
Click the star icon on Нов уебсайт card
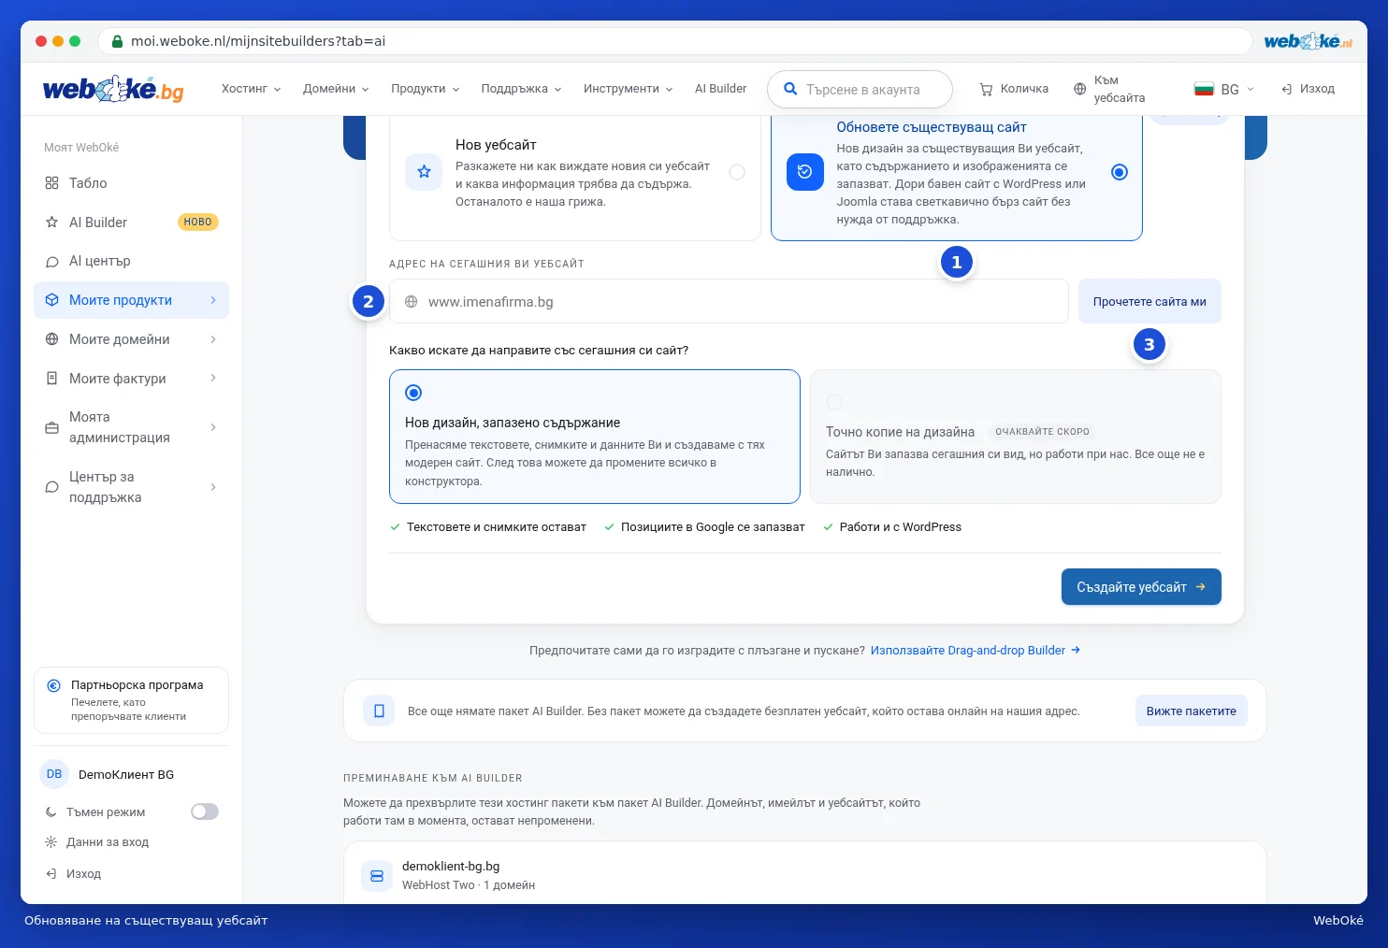424,172
